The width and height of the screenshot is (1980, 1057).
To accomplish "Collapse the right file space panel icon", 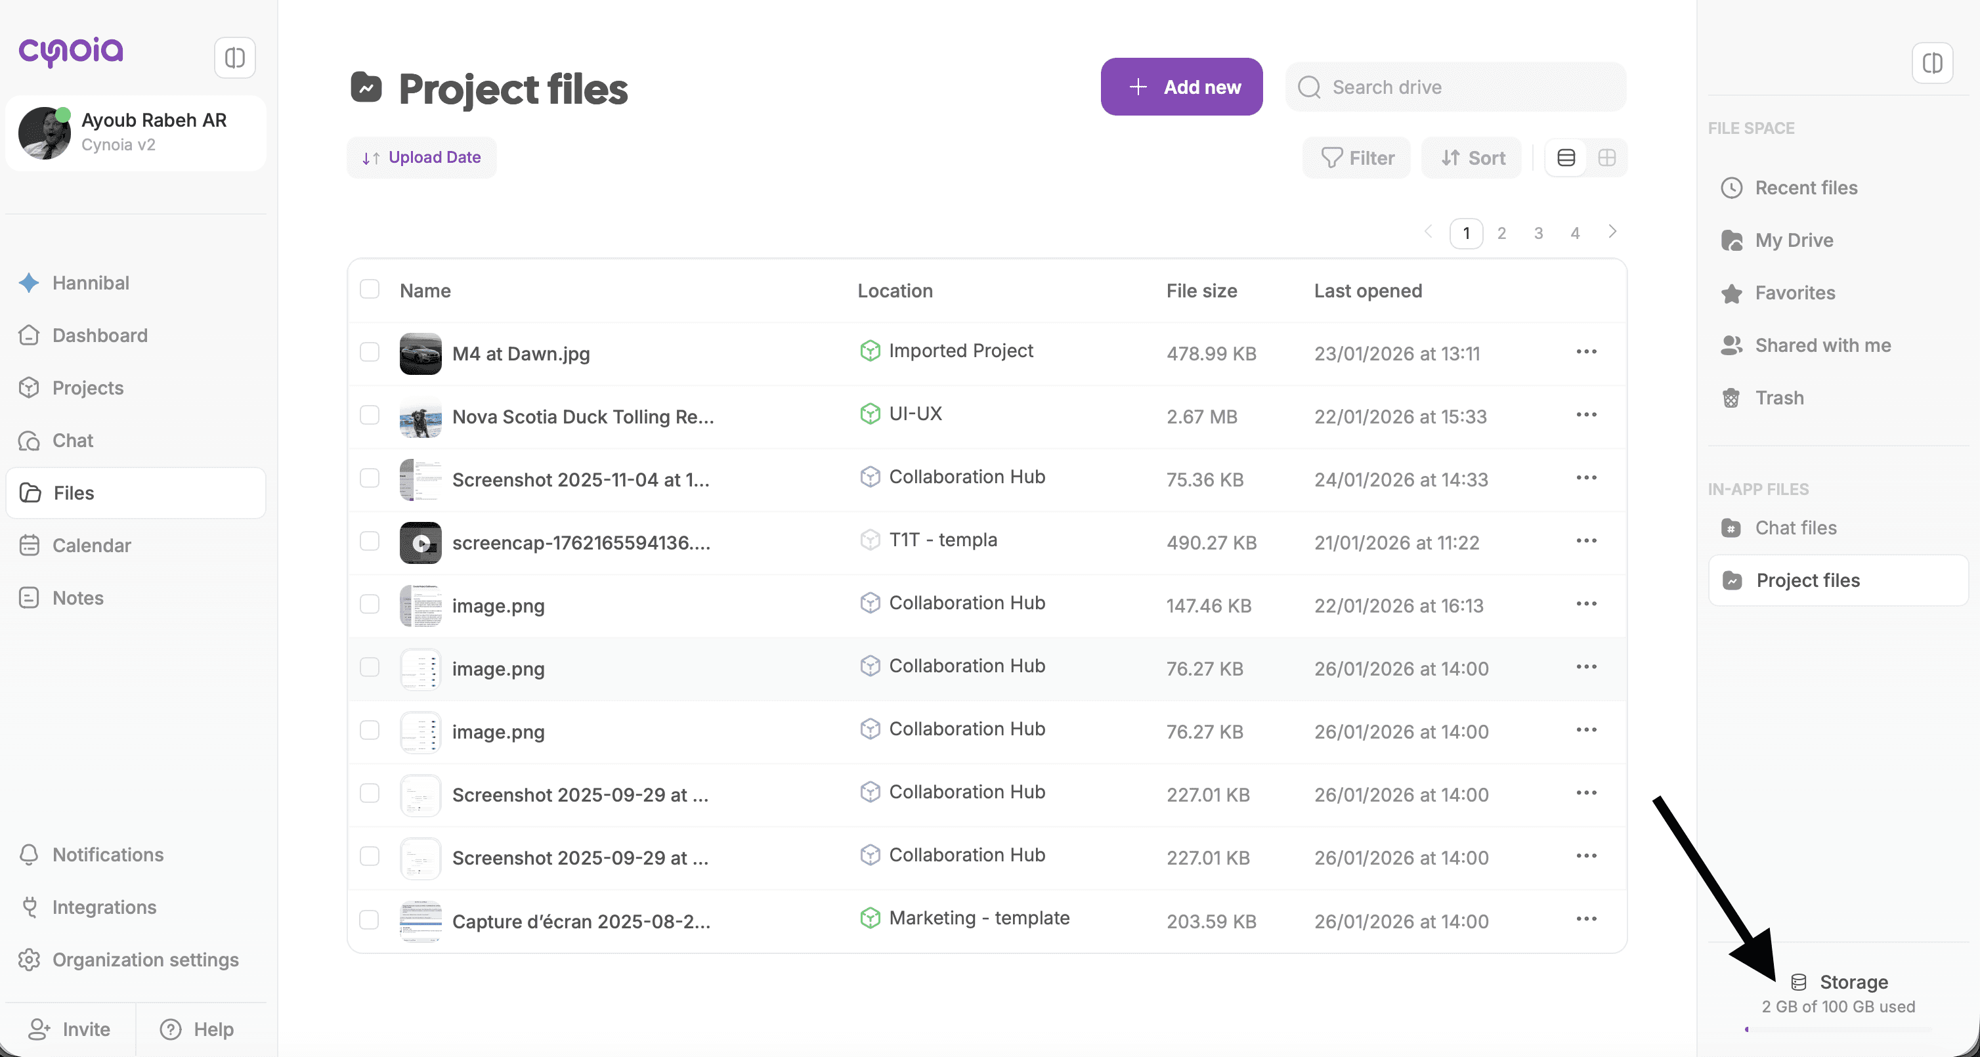I will 1931,63.
